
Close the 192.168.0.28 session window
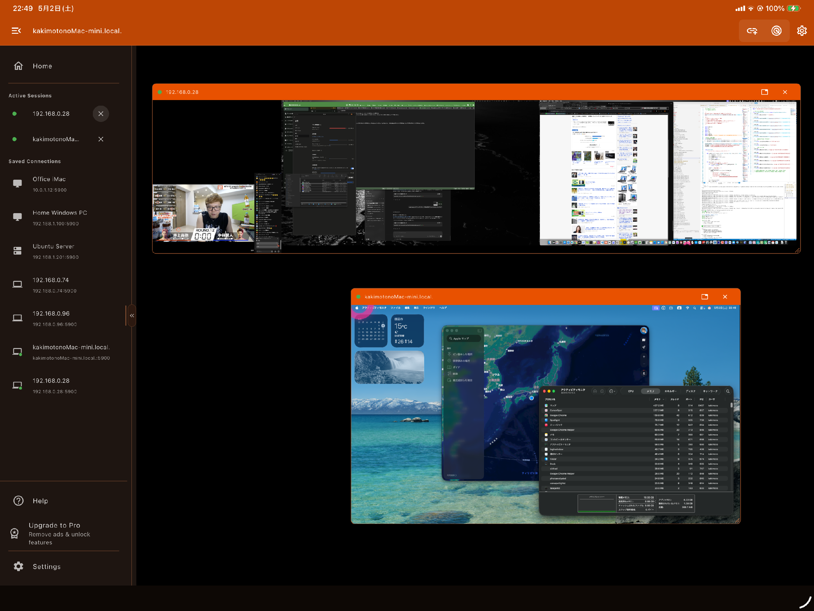pyautogui.click(x=785, y=92)
